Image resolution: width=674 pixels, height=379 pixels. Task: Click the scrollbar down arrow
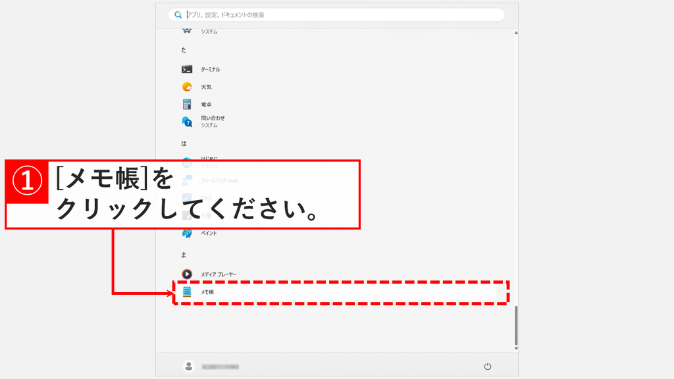click(516, 349)
